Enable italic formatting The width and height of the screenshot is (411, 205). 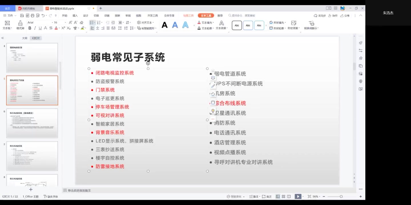coord(35,28)
